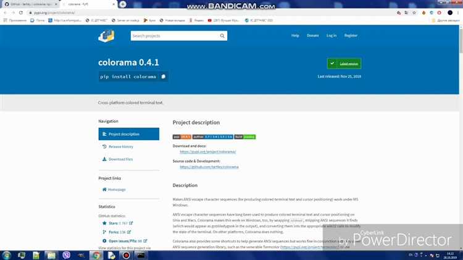463x260 pixels.
Task: Open the Apps shortcut in bookmarks bar
Action: point(15,20)
